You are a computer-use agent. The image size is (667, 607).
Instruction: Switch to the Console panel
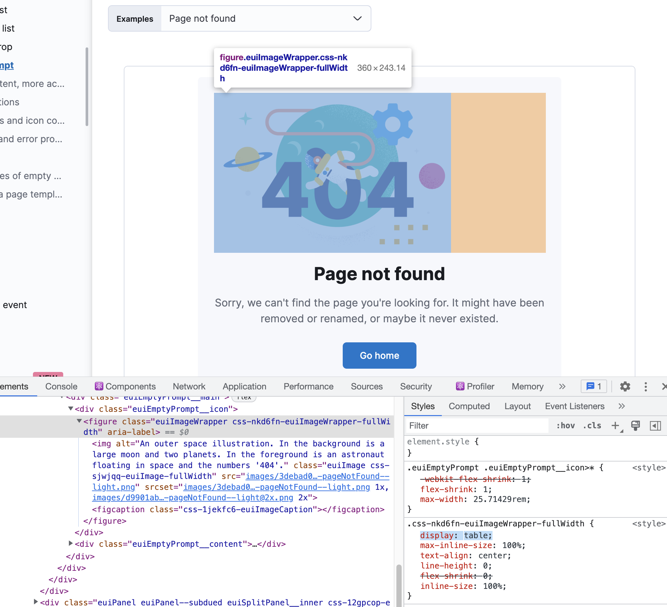(61, 386)
